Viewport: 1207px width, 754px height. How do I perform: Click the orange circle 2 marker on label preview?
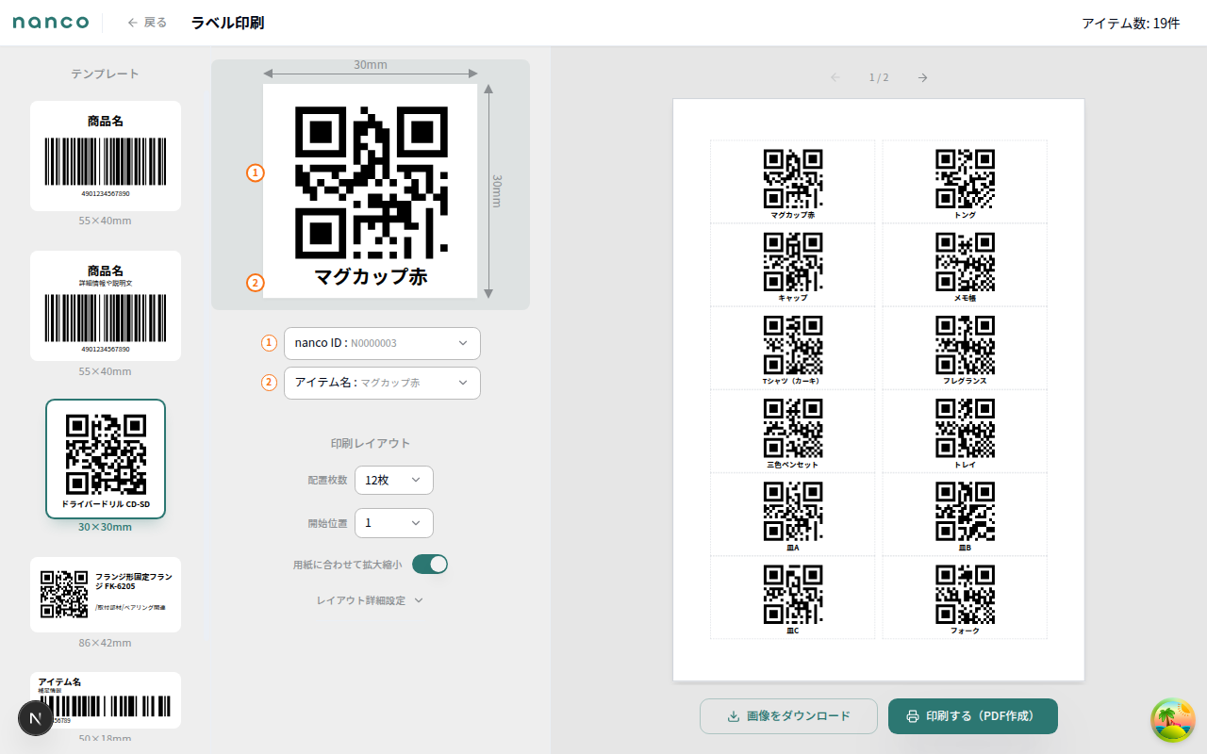(255, 283)
